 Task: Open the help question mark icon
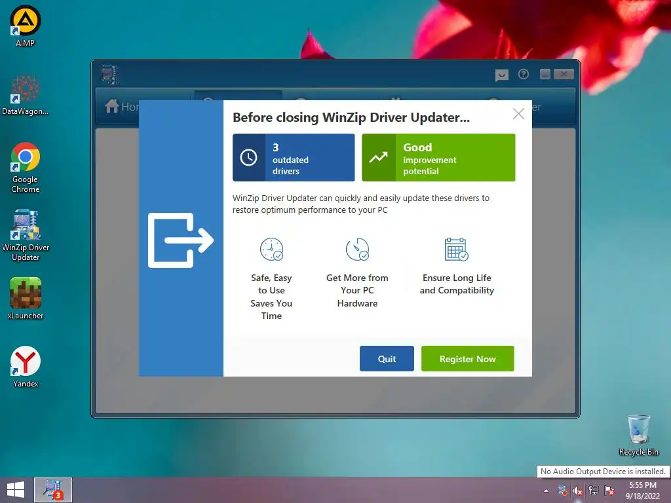point(524,75)
